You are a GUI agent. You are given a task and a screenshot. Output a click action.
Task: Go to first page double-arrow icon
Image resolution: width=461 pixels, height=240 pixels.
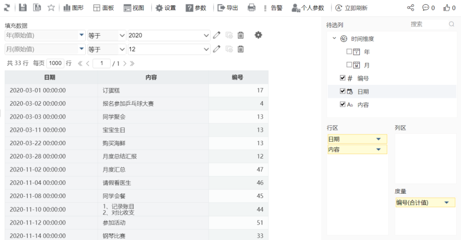(x=80, y=63)
